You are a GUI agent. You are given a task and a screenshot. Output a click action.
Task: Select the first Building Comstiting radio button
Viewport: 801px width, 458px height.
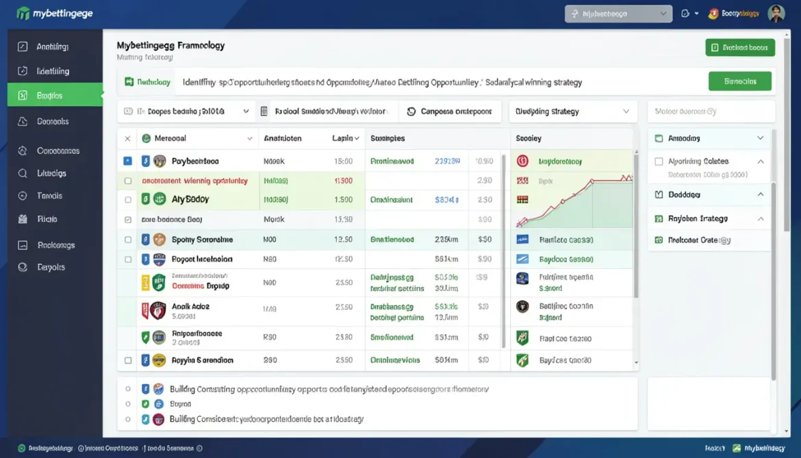(128, 389)
